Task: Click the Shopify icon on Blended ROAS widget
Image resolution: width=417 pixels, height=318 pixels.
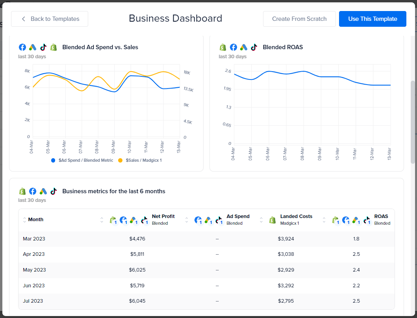Action: click(223, 47)
